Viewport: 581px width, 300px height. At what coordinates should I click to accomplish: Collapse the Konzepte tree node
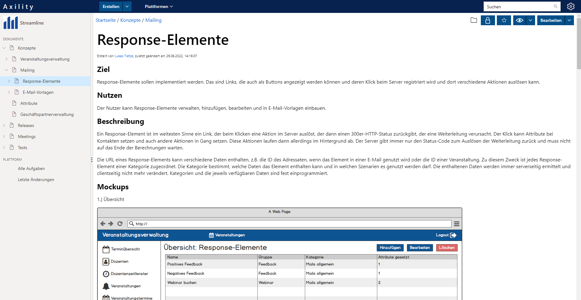tap(4, 48)
